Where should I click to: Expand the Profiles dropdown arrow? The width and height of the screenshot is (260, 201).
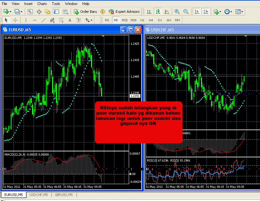(22, 12)
